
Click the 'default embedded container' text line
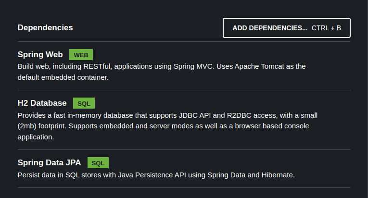coord(63,77)
